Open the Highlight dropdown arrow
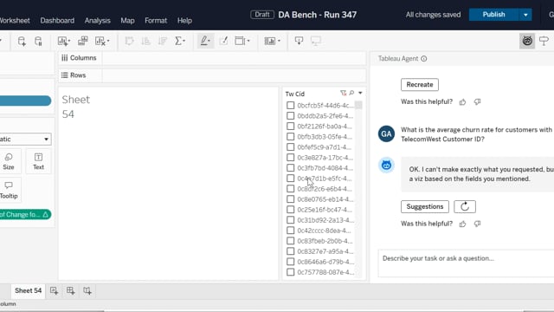The width and height of the screenshot is (554, 312). (209, 41)
